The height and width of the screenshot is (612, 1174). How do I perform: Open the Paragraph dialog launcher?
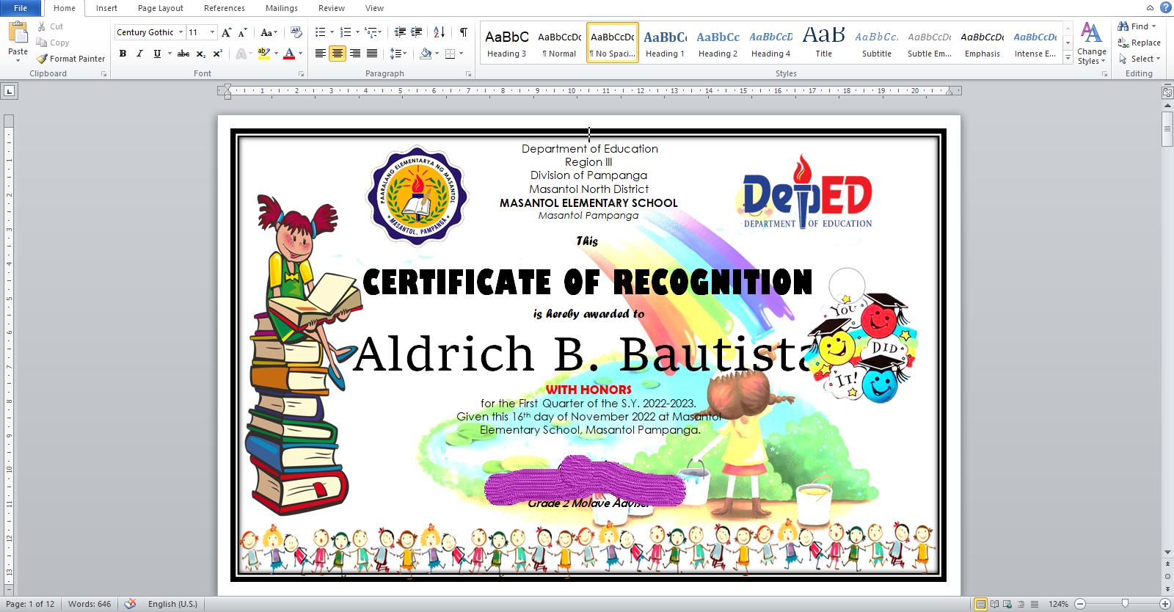tap(469, 74)
